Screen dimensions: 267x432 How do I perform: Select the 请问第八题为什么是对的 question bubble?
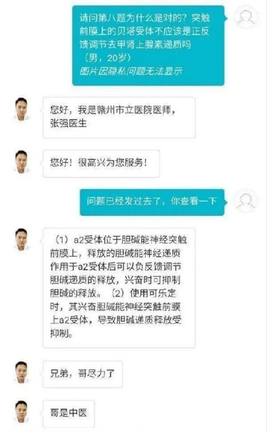click(x=148, y=45)
